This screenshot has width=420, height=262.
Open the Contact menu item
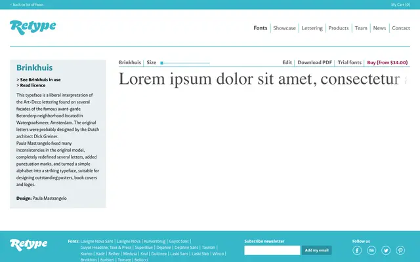(x=401, y=28)
